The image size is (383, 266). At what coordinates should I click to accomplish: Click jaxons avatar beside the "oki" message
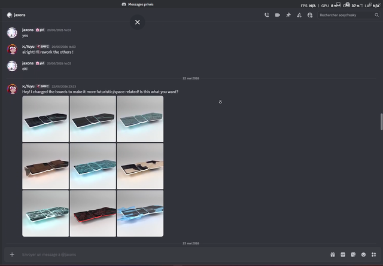(12, 66)
